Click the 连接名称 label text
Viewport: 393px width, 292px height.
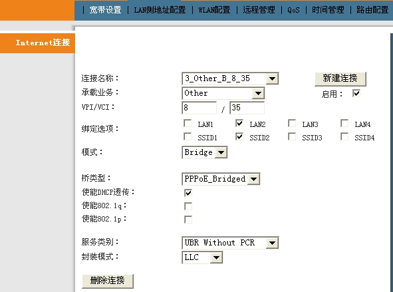click(x=100, y=78)
